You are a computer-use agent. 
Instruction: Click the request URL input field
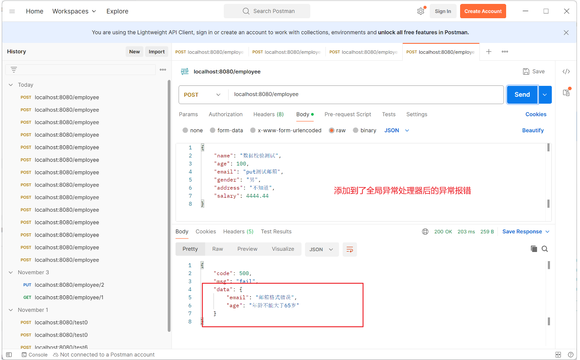point(366,95)
